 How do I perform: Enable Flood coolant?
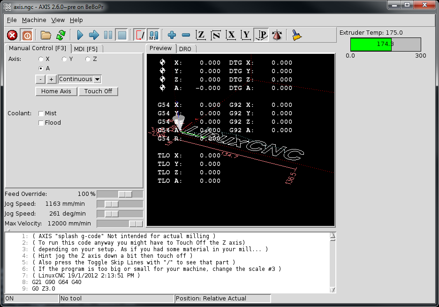coord(41,122)
